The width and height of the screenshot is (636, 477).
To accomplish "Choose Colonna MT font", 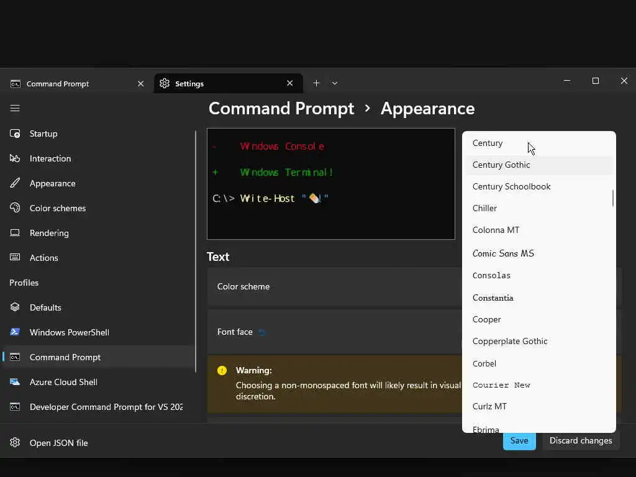I will pos(538,230).
